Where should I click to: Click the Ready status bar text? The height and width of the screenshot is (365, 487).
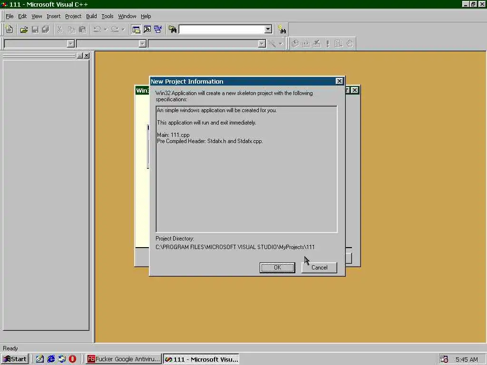[x=10, y=348]
